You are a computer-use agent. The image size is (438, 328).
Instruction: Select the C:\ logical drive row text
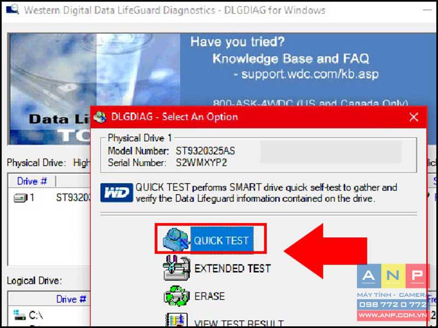(x=36, y=316)
